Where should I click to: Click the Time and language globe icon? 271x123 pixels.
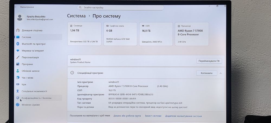pos(18,78)
